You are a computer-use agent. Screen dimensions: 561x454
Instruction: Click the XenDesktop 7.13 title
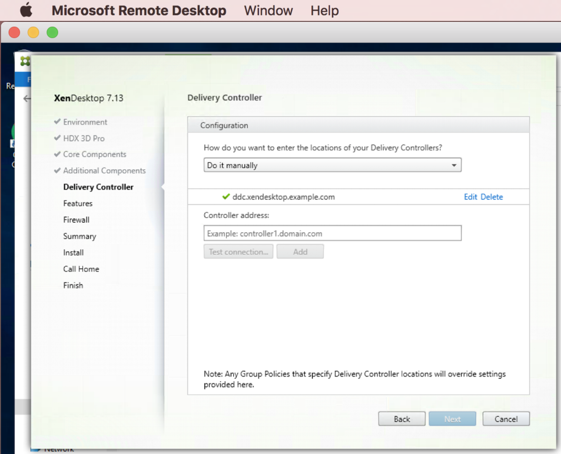pos(88,98)
